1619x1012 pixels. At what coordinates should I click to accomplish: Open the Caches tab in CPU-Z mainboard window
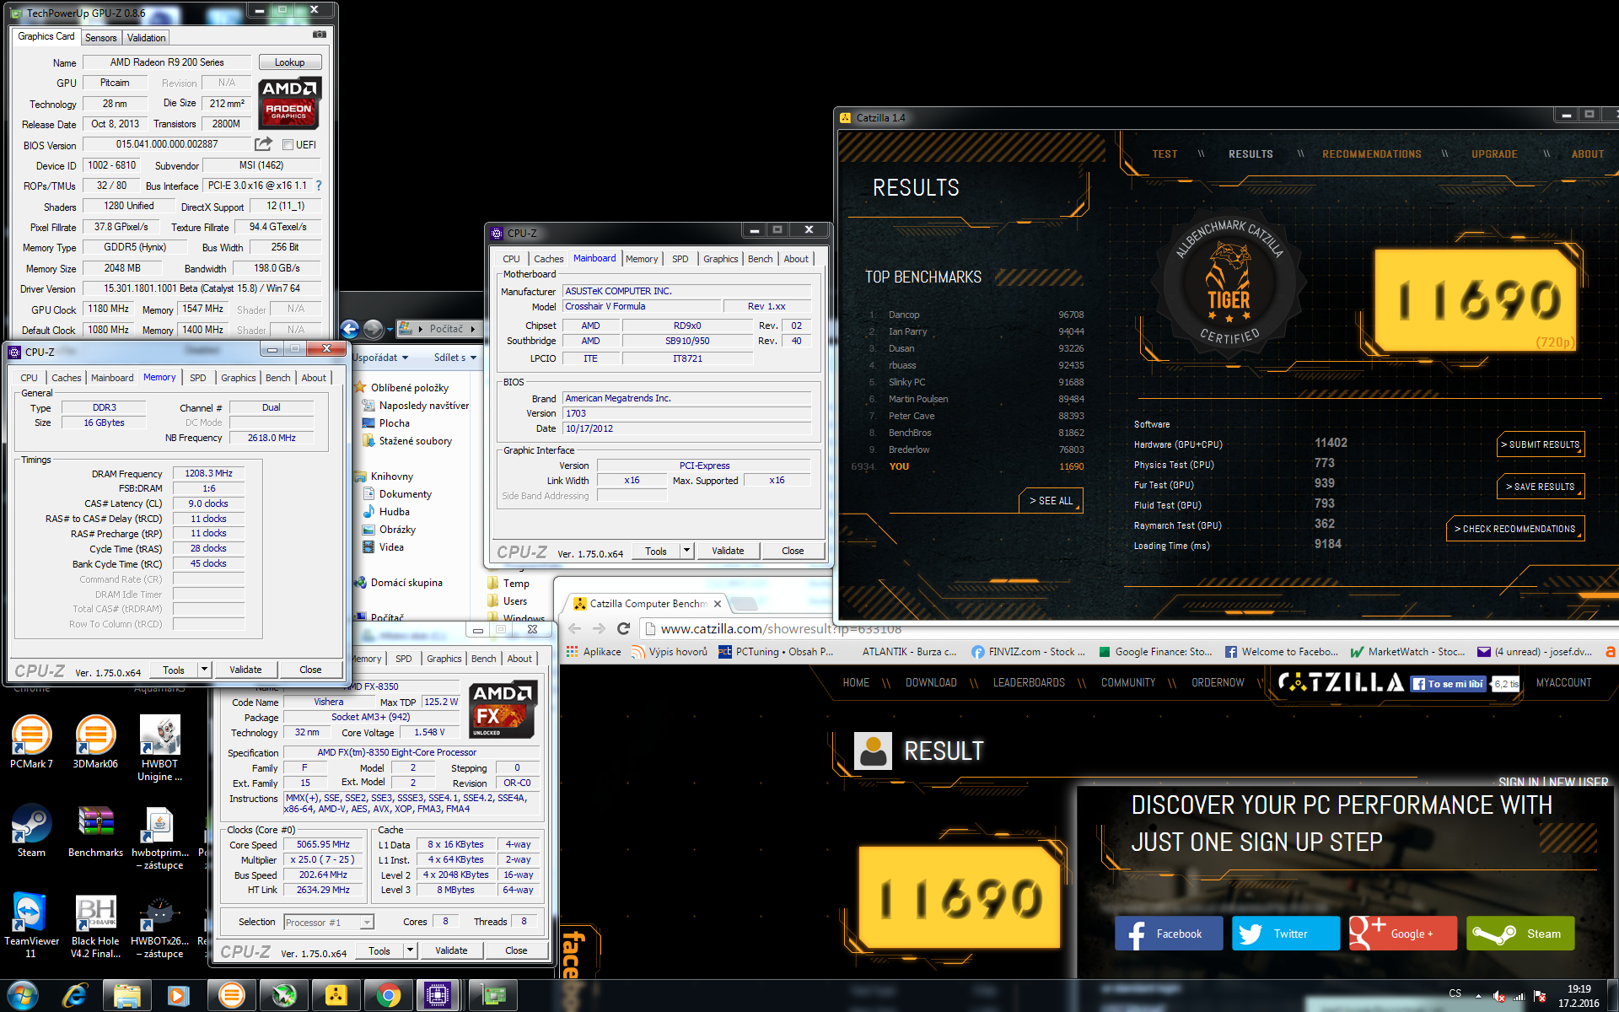coord(549,259)
